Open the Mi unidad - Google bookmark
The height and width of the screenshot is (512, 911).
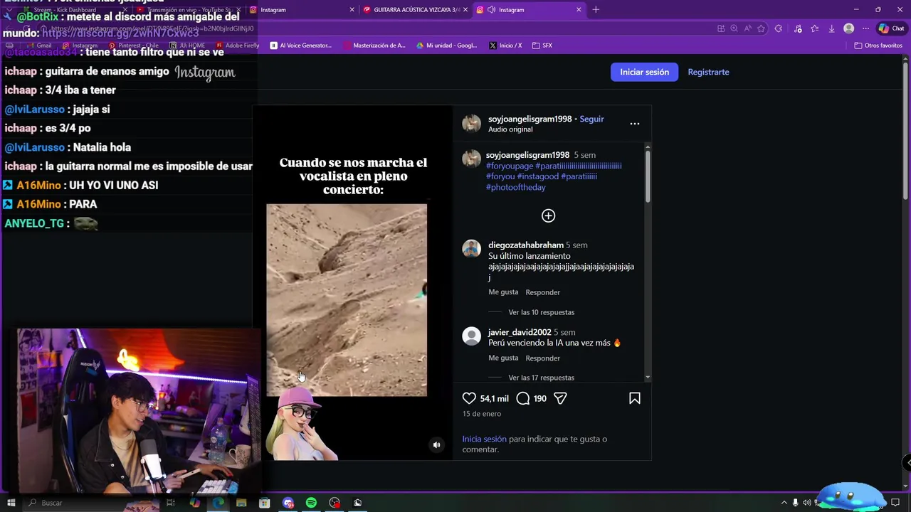click(446, 46)
